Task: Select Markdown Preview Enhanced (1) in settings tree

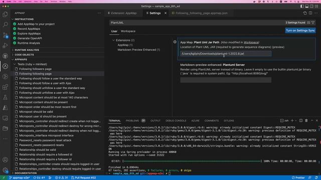Action: click(138, 49)
